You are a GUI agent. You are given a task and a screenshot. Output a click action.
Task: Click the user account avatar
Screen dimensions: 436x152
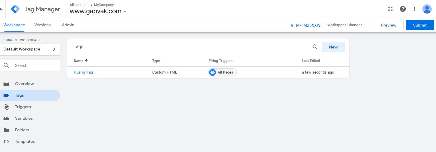click(427, 9)
